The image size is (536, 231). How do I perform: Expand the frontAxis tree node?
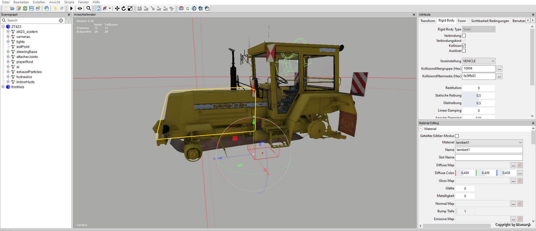pos(3,87)
